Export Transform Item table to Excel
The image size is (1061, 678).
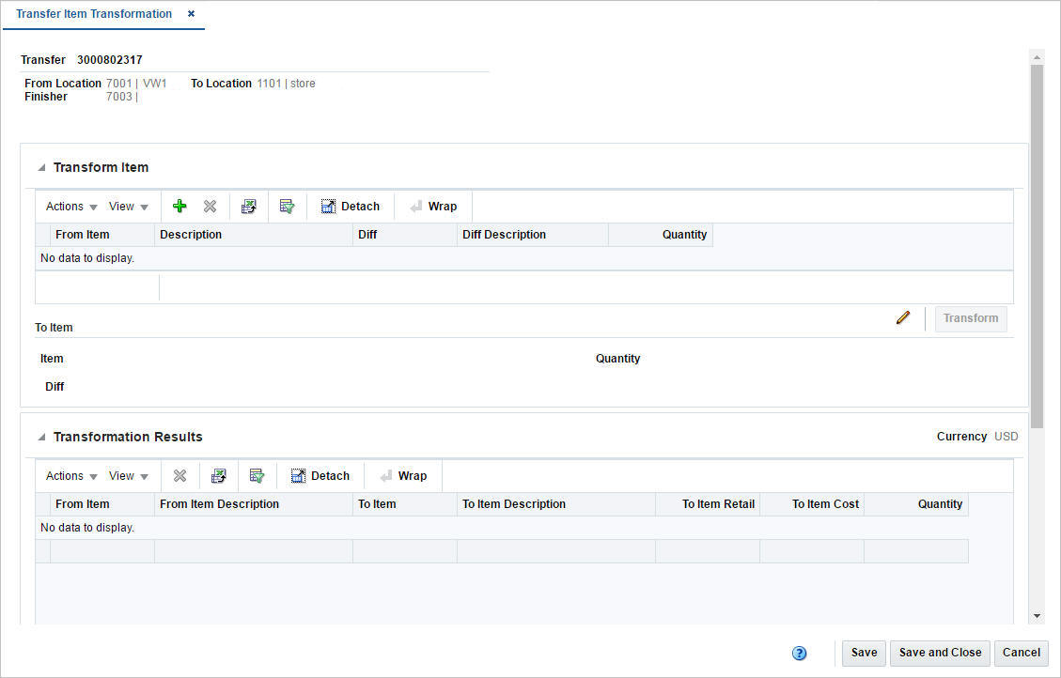(248, 206)
